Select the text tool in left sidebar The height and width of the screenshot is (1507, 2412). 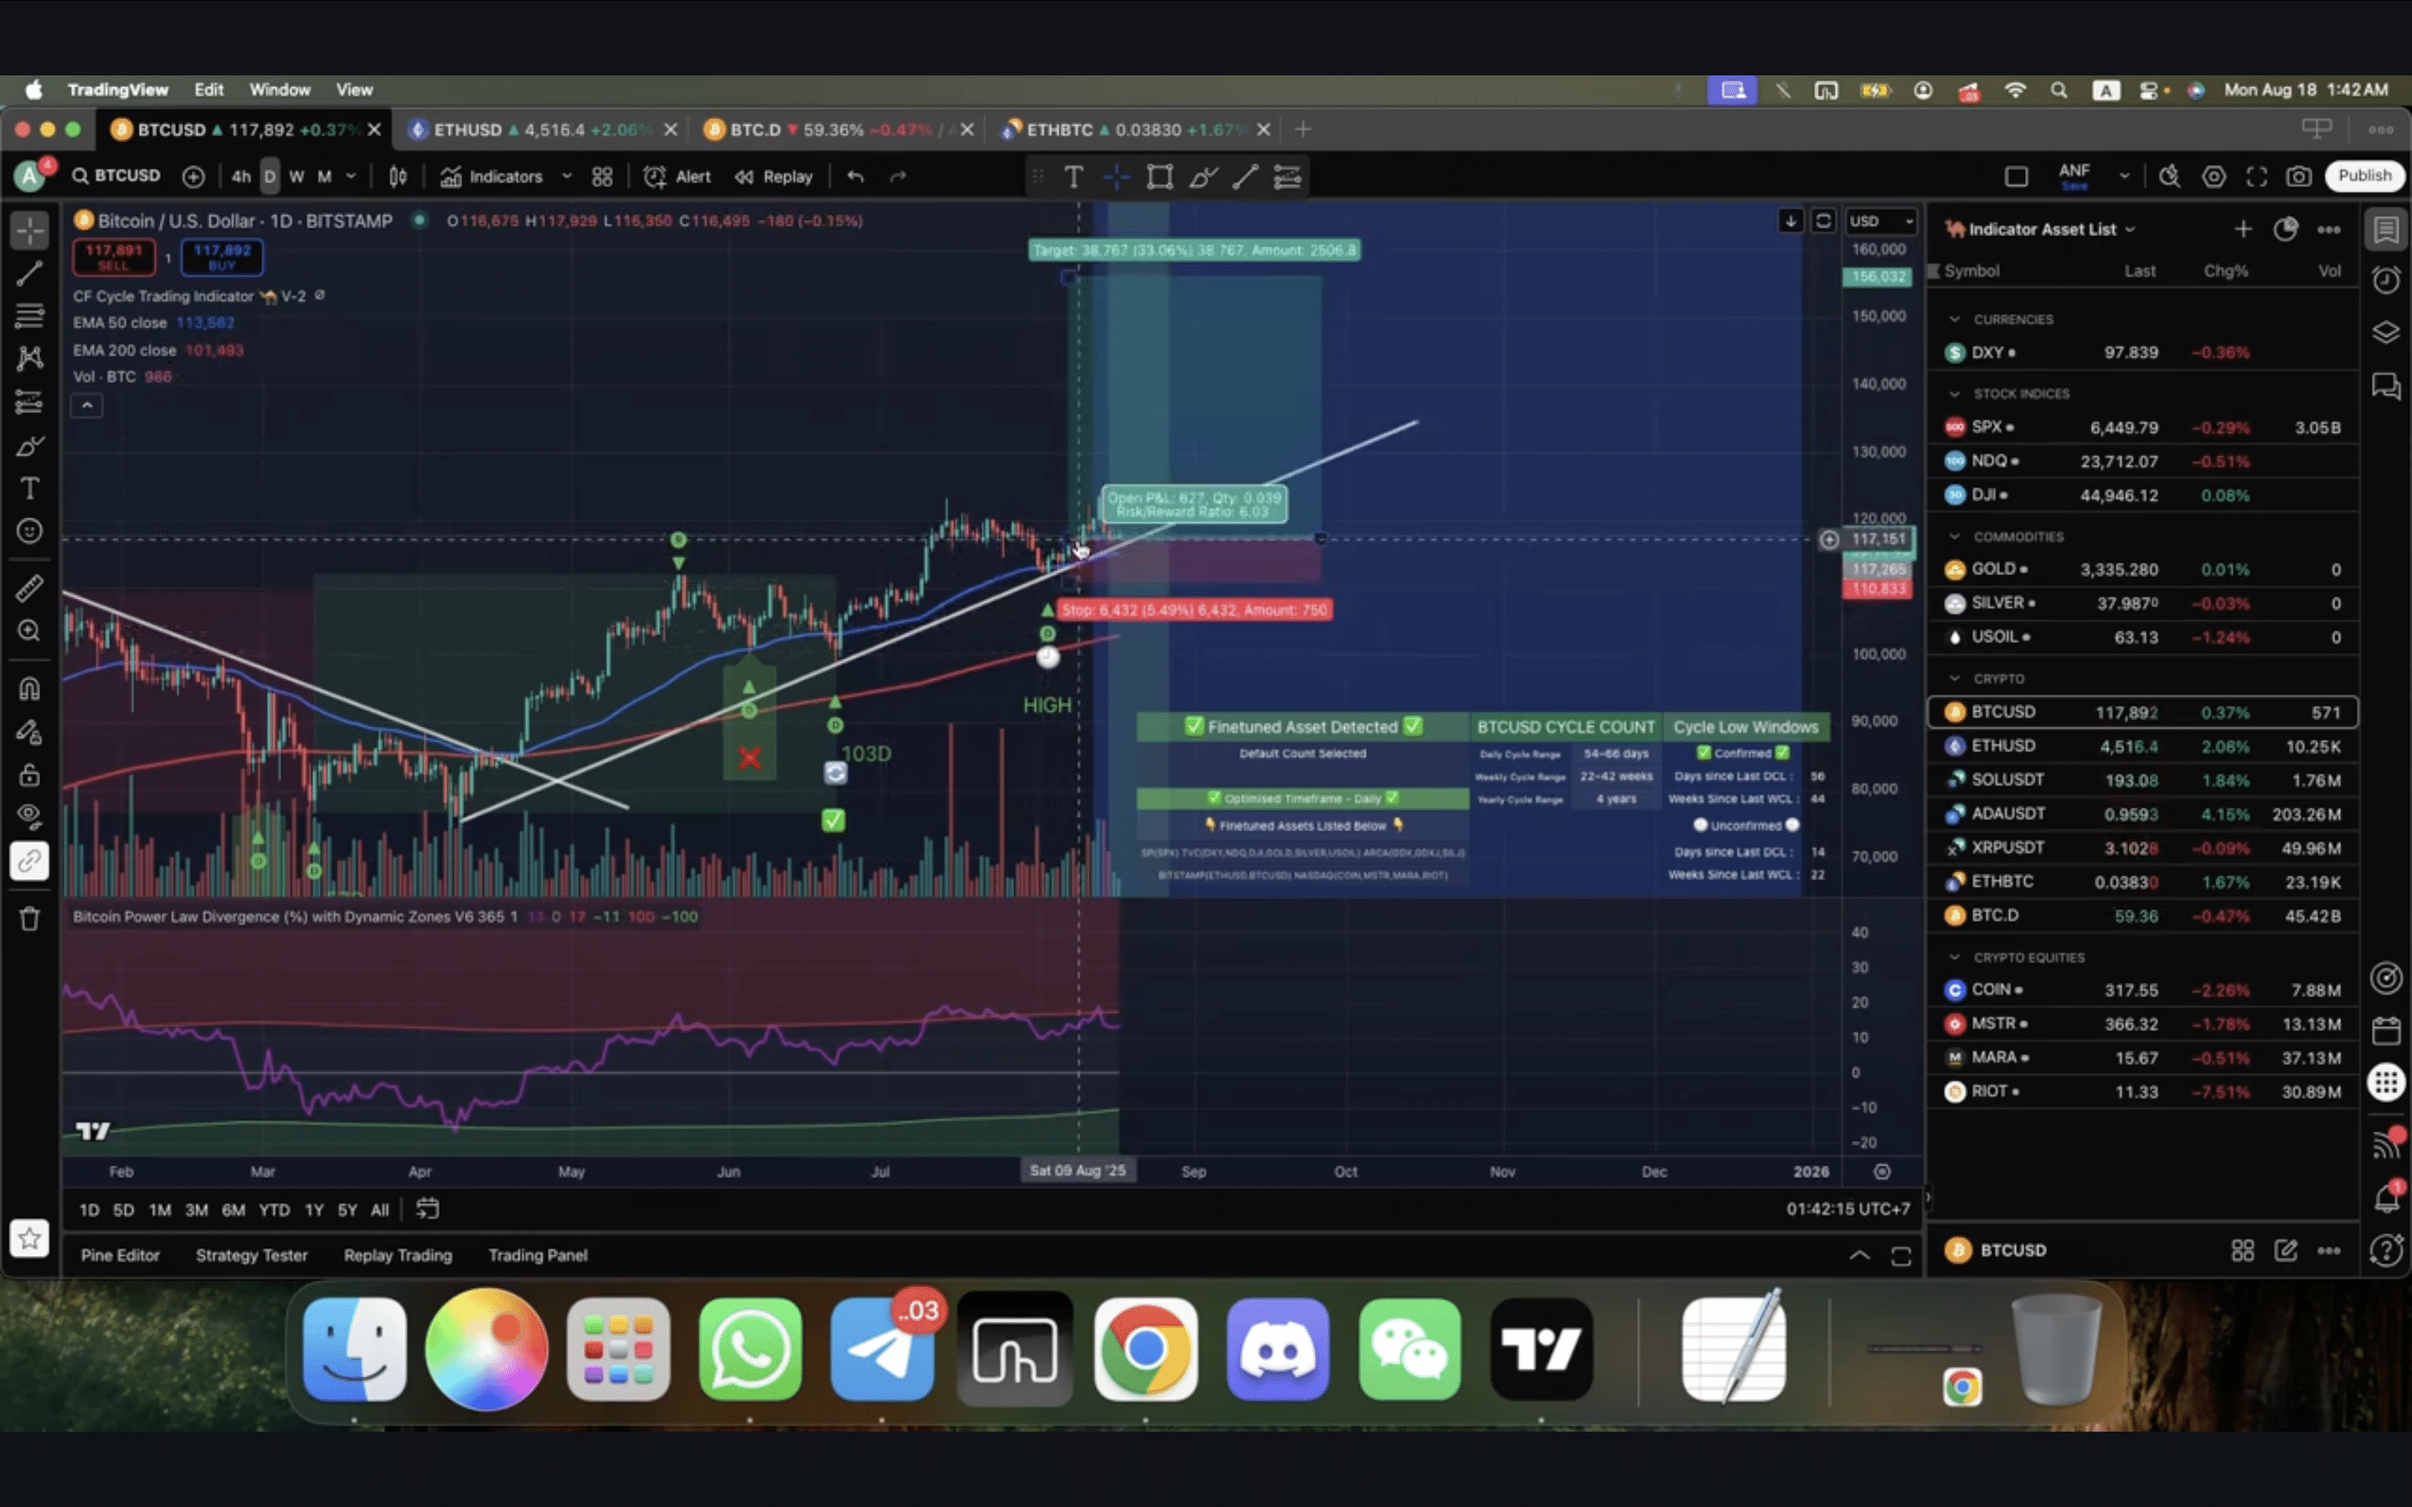[29, 488]
